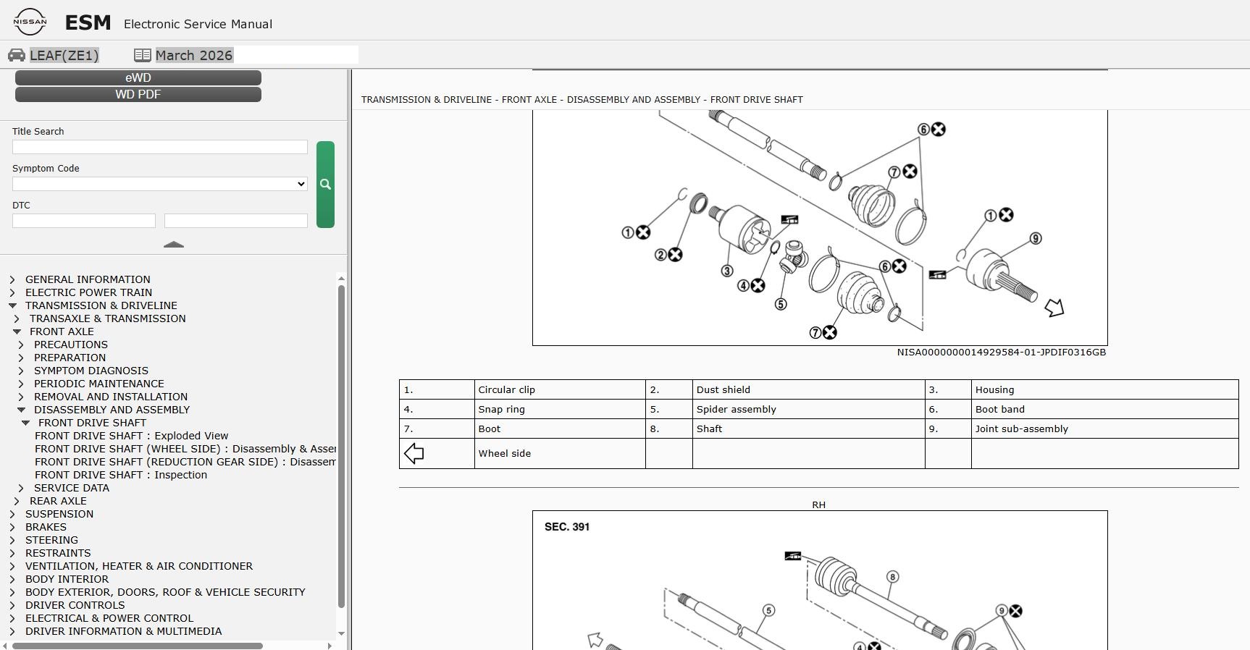1250x650 pixels.
Task: Open the Symptom Code dropdown
Action: [x=160, y=184]
